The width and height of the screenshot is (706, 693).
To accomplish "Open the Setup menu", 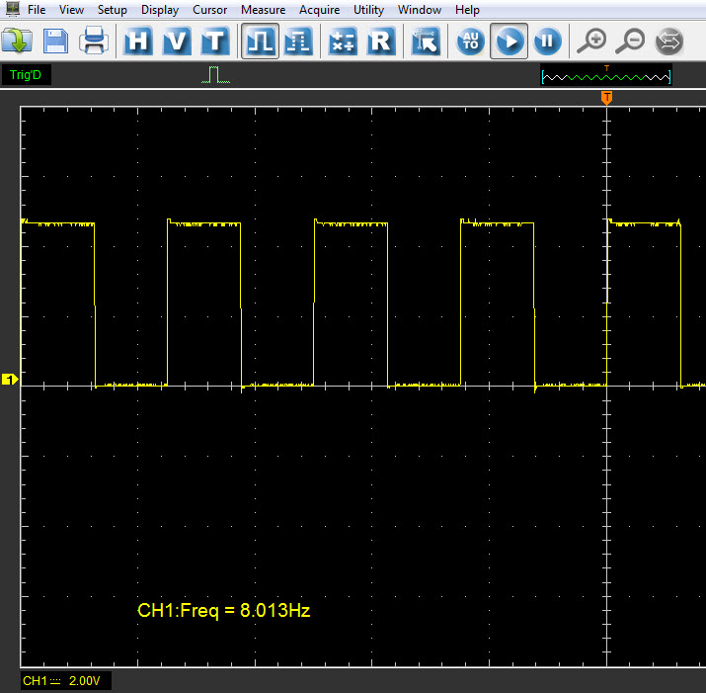I will [113, 10].
